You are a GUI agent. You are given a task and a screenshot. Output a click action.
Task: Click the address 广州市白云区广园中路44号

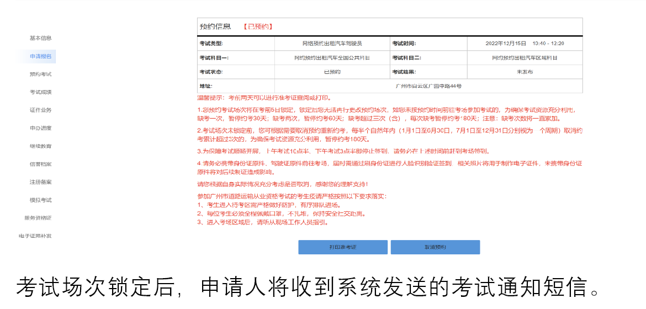point(428,86)
